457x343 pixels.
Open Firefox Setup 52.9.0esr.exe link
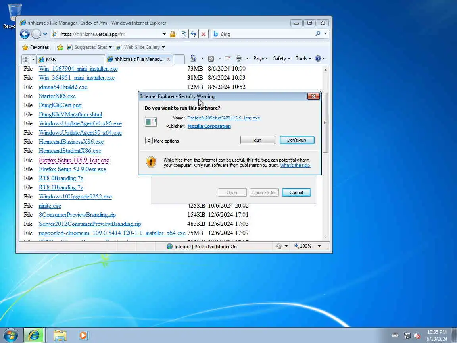pyautogui.click(x=72, y=169)
